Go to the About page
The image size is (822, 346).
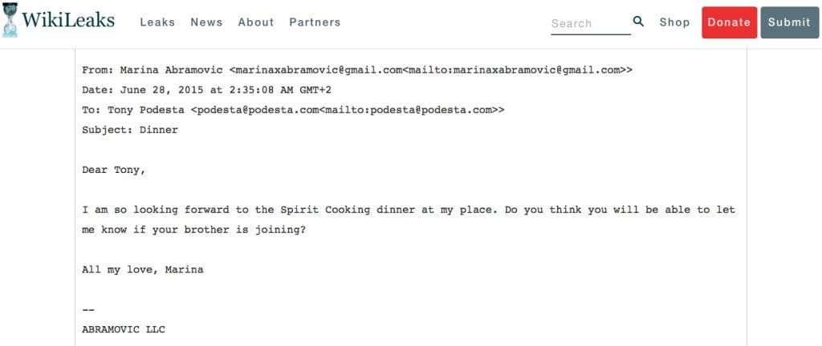point(255,22)
